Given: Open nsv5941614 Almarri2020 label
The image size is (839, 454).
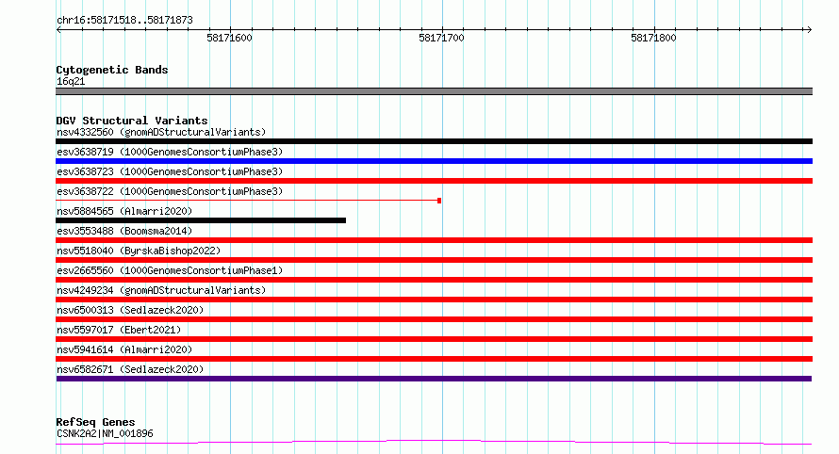Looking at the screenshot, I should (x=124, y=349).
